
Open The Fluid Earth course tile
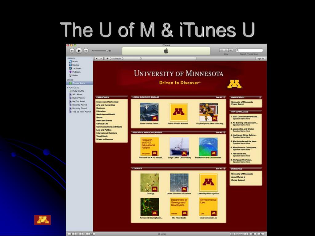179,207
